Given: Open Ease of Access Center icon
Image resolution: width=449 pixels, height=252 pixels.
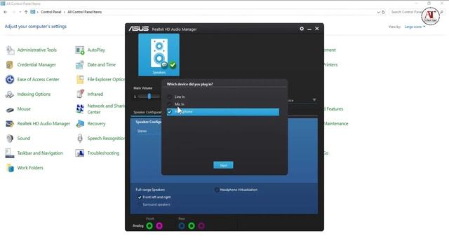Looking at the screenshot, I should 10,79.
